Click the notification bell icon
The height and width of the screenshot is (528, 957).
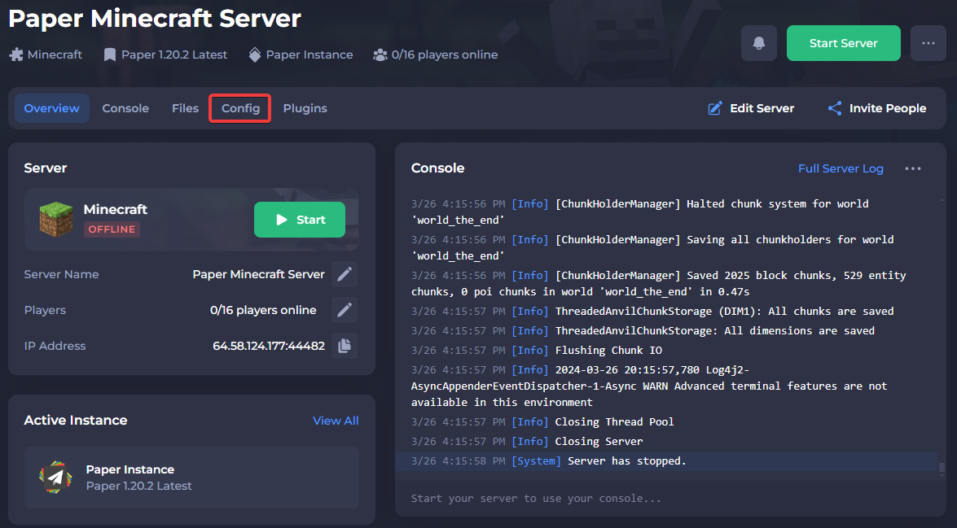click(758, 43)
